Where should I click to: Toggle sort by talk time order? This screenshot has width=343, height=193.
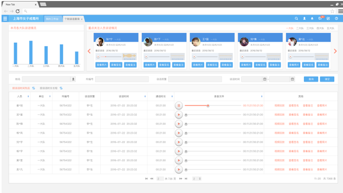(33, 88)
